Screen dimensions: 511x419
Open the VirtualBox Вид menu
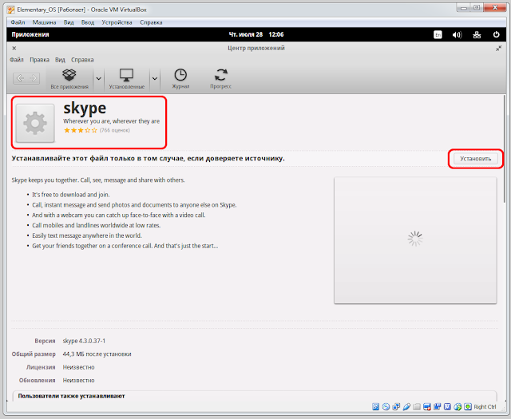69,22
